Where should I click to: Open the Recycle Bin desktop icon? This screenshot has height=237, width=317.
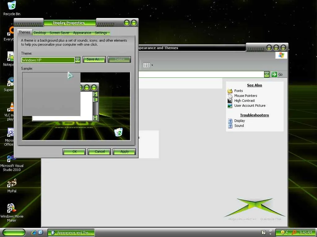coord(12,8)
